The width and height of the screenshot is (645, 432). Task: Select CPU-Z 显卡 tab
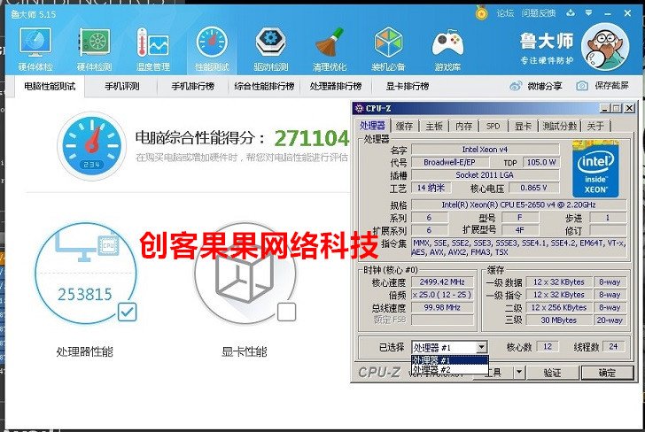click(x=524, y=127)
